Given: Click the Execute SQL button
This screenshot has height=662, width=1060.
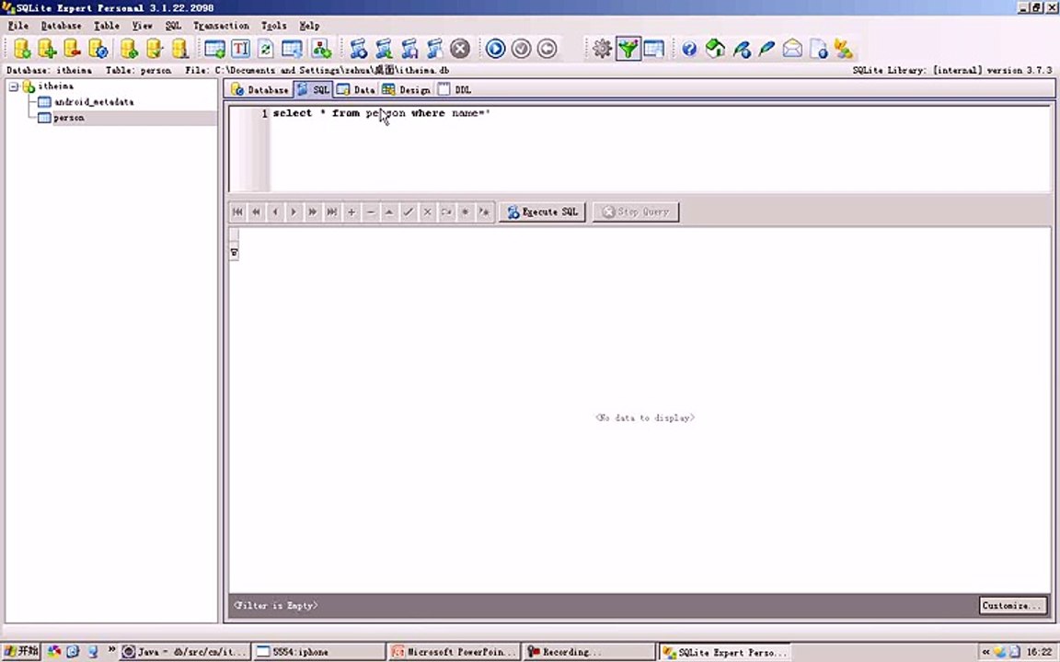Looking at the screenshot, I should coord(542,211).
